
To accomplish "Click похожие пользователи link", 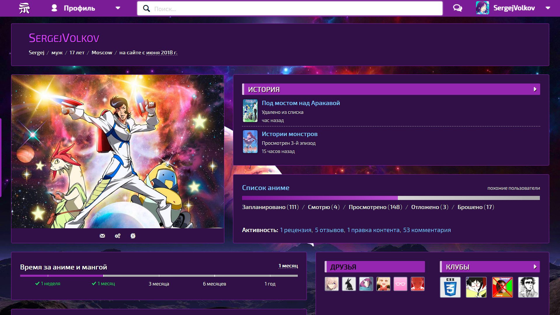I will pos(514,188).
